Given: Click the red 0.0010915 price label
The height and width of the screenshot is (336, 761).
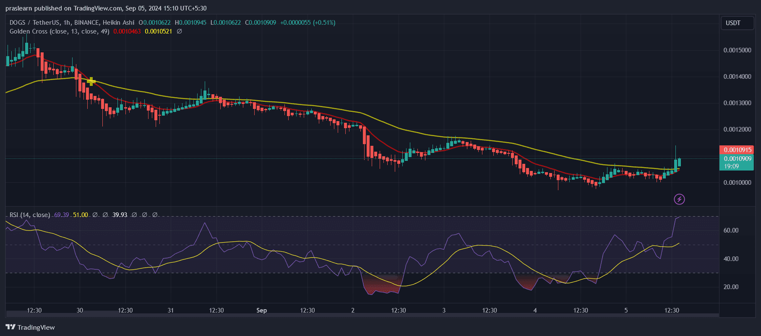Looking at the screenshot, I should [x=737, y=150].
